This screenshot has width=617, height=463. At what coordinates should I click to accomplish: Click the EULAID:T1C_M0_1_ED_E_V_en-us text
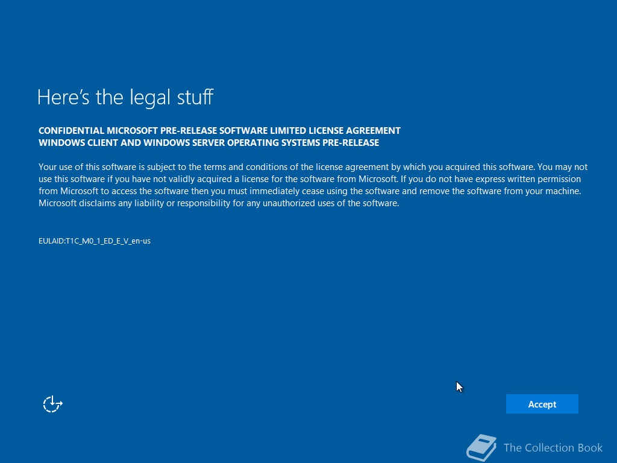pyautogui.click(x=95, y=241)
